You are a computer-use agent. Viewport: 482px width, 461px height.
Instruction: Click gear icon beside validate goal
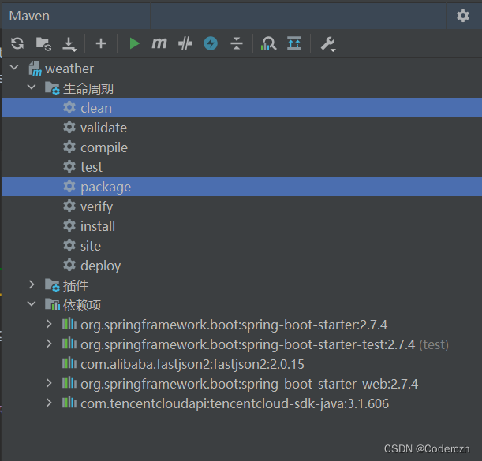[x=69, y=127]
